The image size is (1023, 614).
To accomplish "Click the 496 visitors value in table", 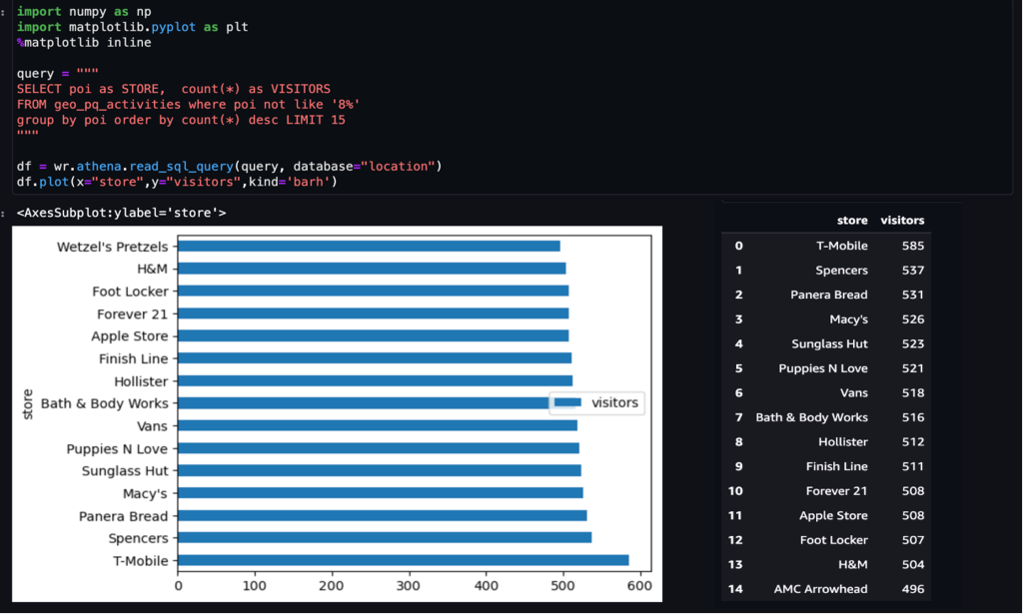I will coord(913,589).
